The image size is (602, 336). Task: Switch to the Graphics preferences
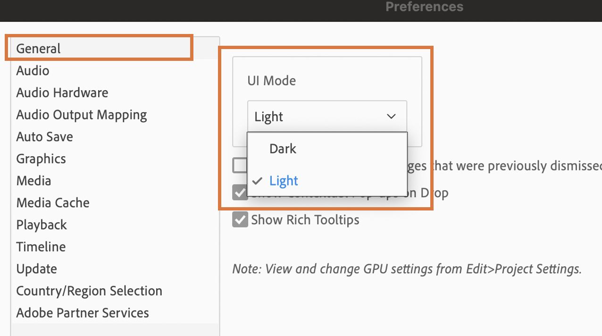point(41,159)
